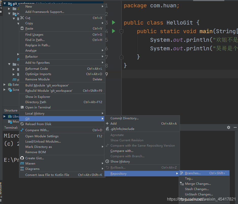238x204 pixels.
Task: Choose Git Compare with... option
Action: 142,151
